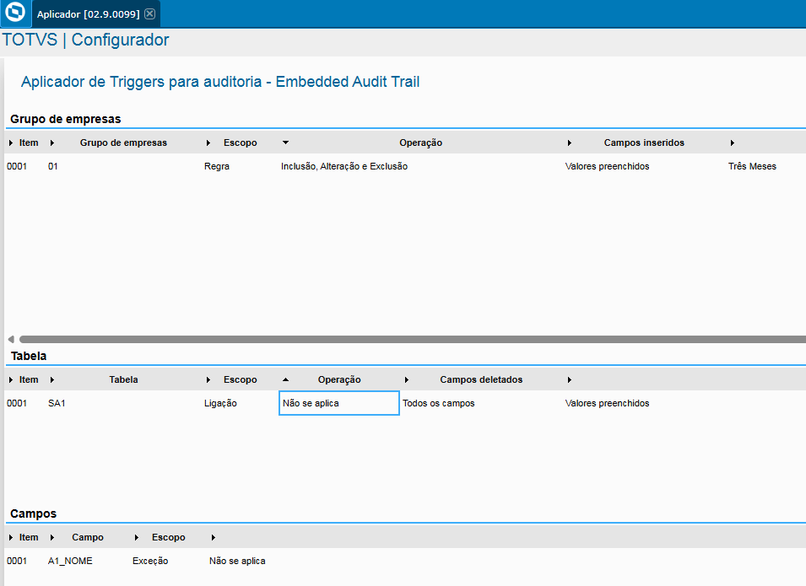The width and height of the screenshot is (806, 586).
Task: Click arrow before Item in Campos grid
Action: (x=11, y=538)
